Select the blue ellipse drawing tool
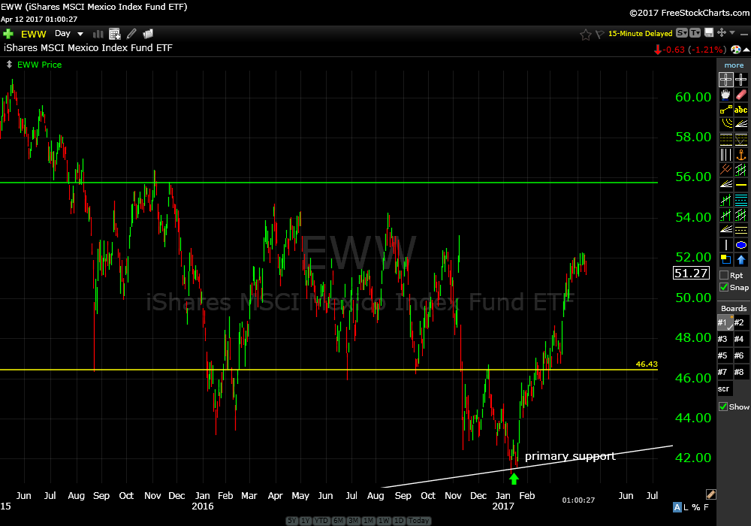The image size is (751, 526). [x=741, y=245]
